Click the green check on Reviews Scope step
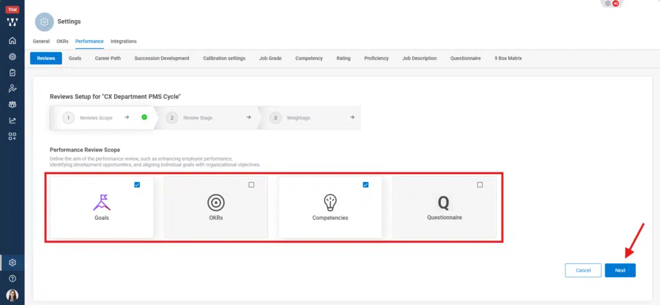Viewport: 660px width, 305px height. [144, 117]
